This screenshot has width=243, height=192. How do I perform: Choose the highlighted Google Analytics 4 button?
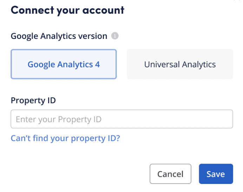coord(64,64)
